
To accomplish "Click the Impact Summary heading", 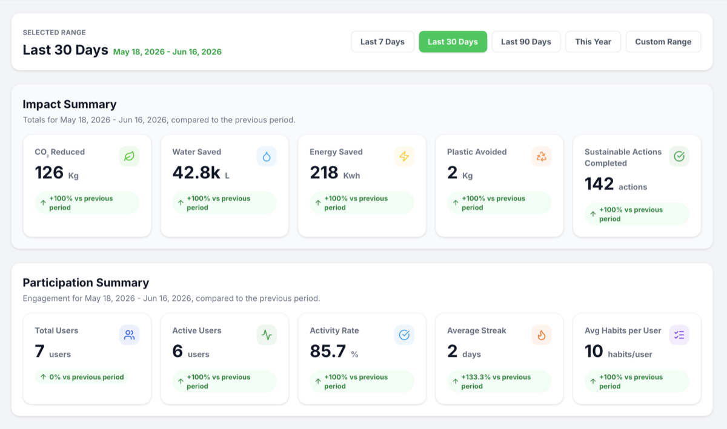I will pos(70,104).
